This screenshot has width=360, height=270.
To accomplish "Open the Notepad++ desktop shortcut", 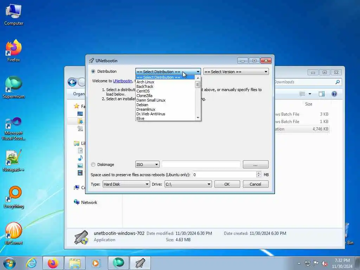I will [x=14, y=161].
